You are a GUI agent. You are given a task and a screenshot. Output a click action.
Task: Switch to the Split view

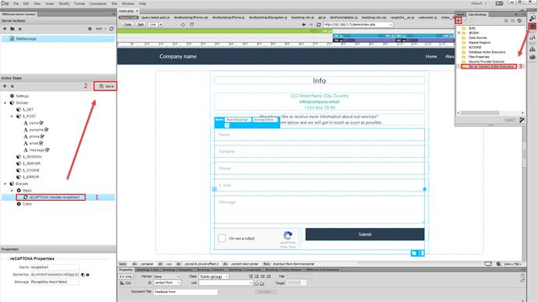140,25
